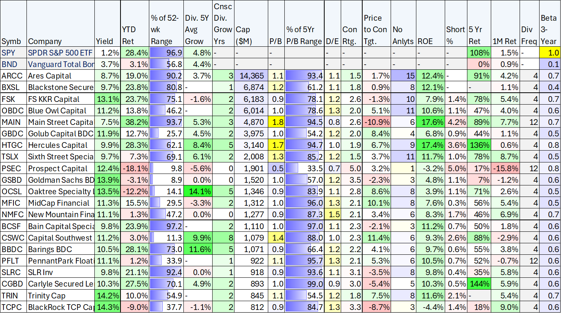The height and width of the screenshot is (313, 561).
Task: Select ARCC analyst count 15
Action: coord(404,76)
